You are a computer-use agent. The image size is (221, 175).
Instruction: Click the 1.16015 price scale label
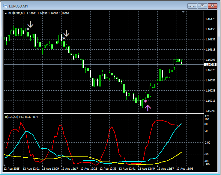coord(210,101)
